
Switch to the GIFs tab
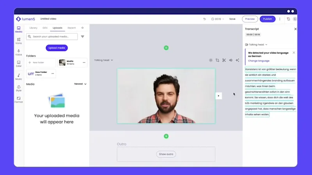pyautogui.click(x=45, y=28)
